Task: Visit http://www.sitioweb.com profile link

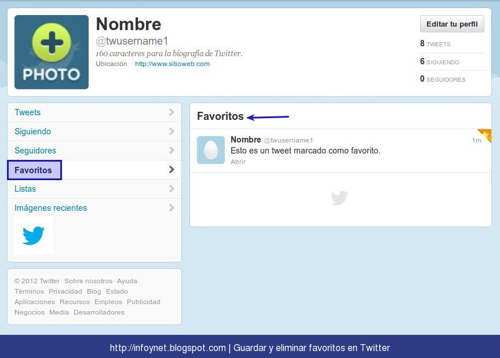Action: 172,64
